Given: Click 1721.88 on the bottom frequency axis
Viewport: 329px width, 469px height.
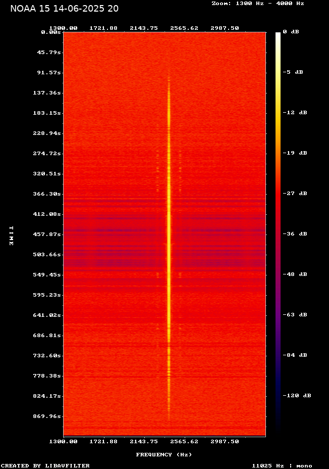Looking at the screenshot, I should (x=103, y=441).
